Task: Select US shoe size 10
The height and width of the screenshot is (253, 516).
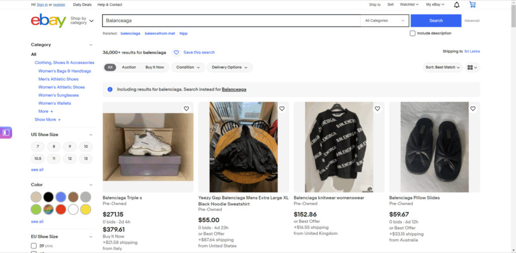Action: 86,146
